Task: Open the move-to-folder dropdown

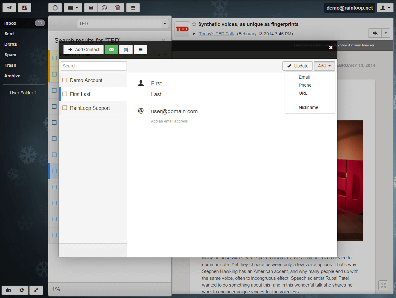Action: pyautogui.click(x=73, y=8)
